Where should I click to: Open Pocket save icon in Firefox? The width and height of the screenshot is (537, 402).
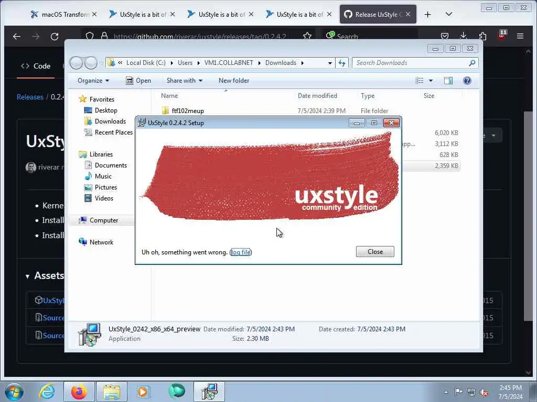coord(445,36)
